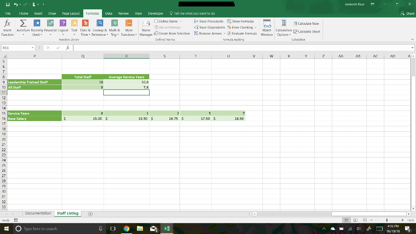Expand Remove Arrows dropdown arrow

tap(224, 33)
